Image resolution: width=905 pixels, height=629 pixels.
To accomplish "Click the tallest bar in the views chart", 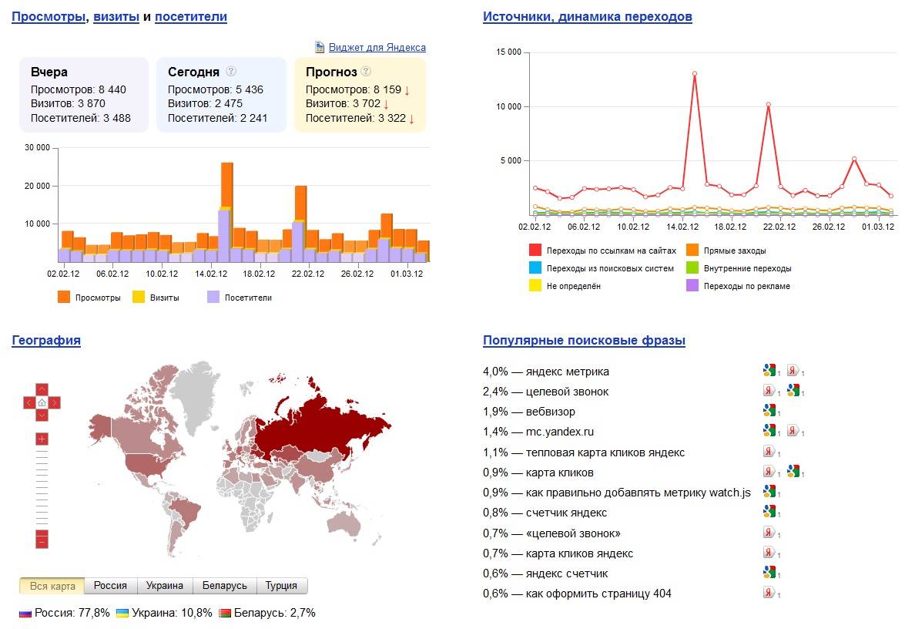I will (x=226, y=212).
